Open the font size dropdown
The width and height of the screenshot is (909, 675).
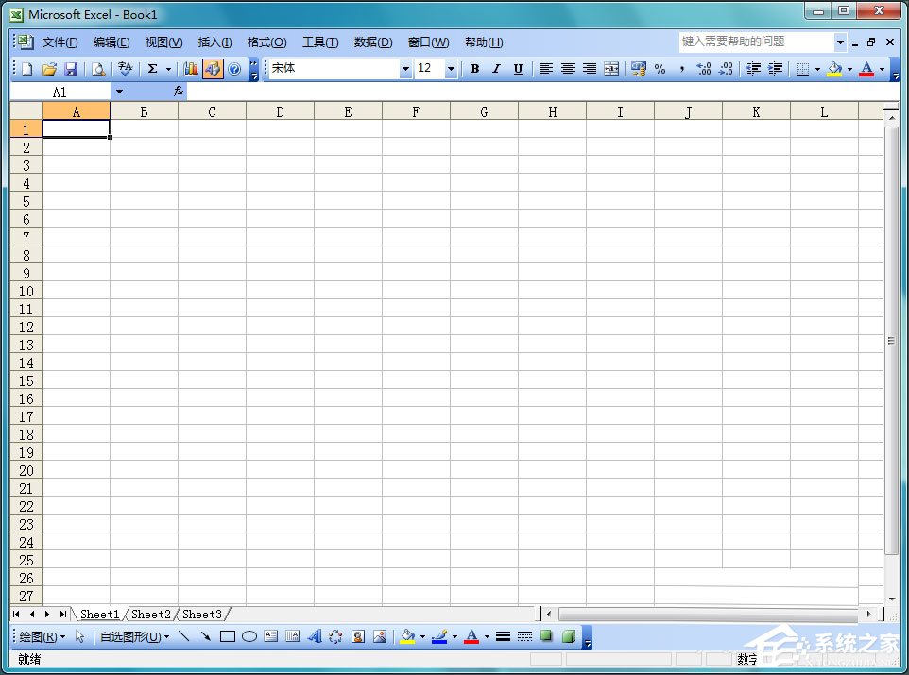click(x=451, y=68)
